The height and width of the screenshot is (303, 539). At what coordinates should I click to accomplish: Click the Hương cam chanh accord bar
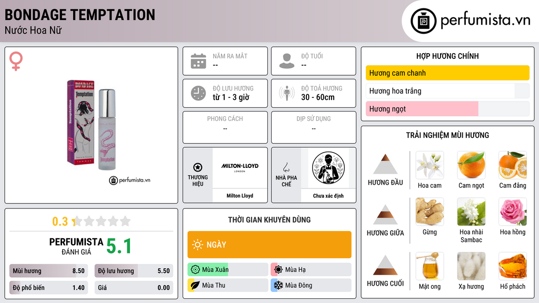pos(447,73)
